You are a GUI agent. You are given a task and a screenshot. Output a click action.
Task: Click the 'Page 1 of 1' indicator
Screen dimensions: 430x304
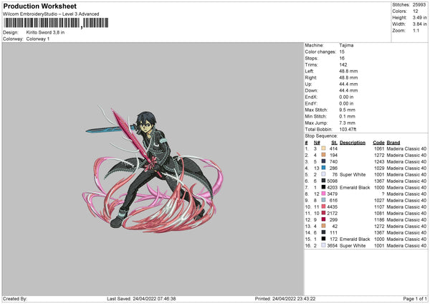(x=415, y=299)
